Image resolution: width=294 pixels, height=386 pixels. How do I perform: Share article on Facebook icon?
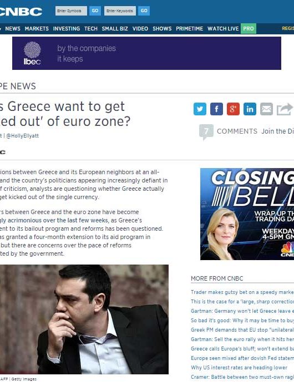216,109
